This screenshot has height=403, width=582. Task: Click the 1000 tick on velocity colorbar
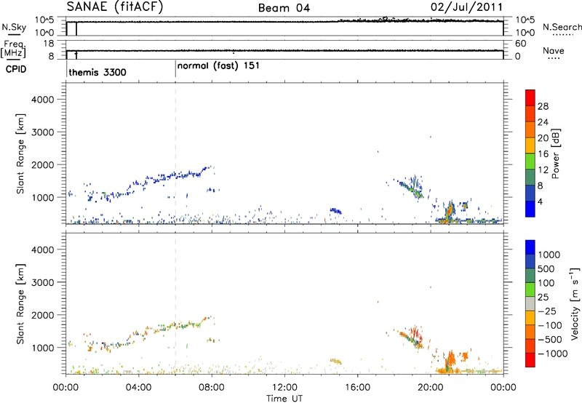tap(549, 255)
